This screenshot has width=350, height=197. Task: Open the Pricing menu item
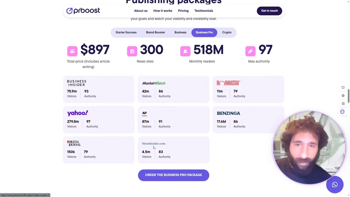pyautogui.click(x=183, y=11)
